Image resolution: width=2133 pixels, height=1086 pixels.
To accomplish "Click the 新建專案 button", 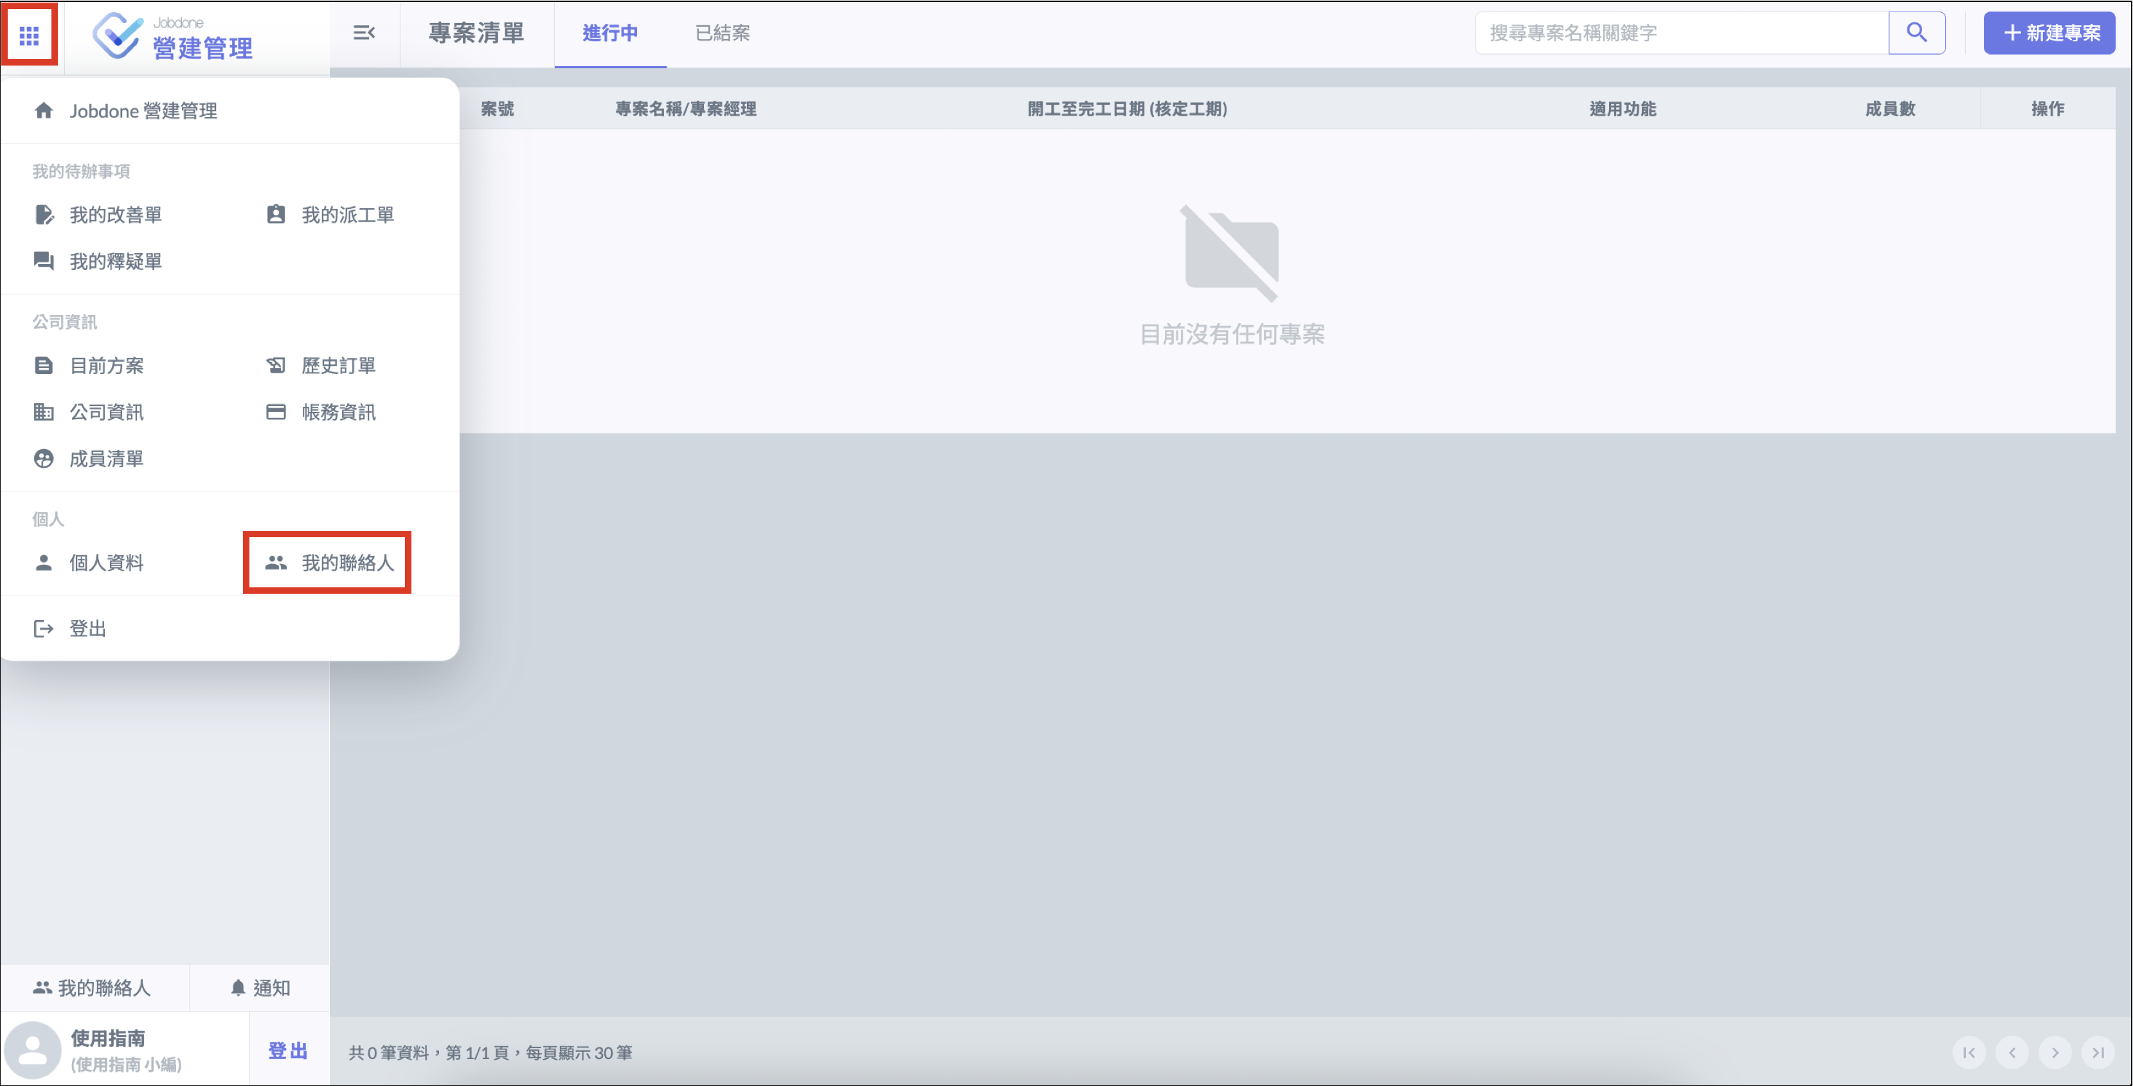I will (x=2049, y=33).
